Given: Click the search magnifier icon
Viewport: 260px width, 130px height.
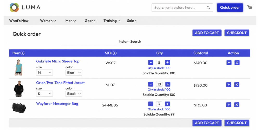Looking at the screenshot, I should (208, 8).
